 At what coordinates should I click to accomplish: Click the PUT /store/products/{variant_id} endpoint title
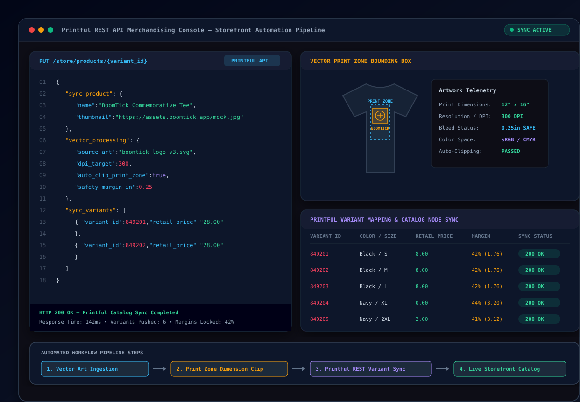pos(93,61)
